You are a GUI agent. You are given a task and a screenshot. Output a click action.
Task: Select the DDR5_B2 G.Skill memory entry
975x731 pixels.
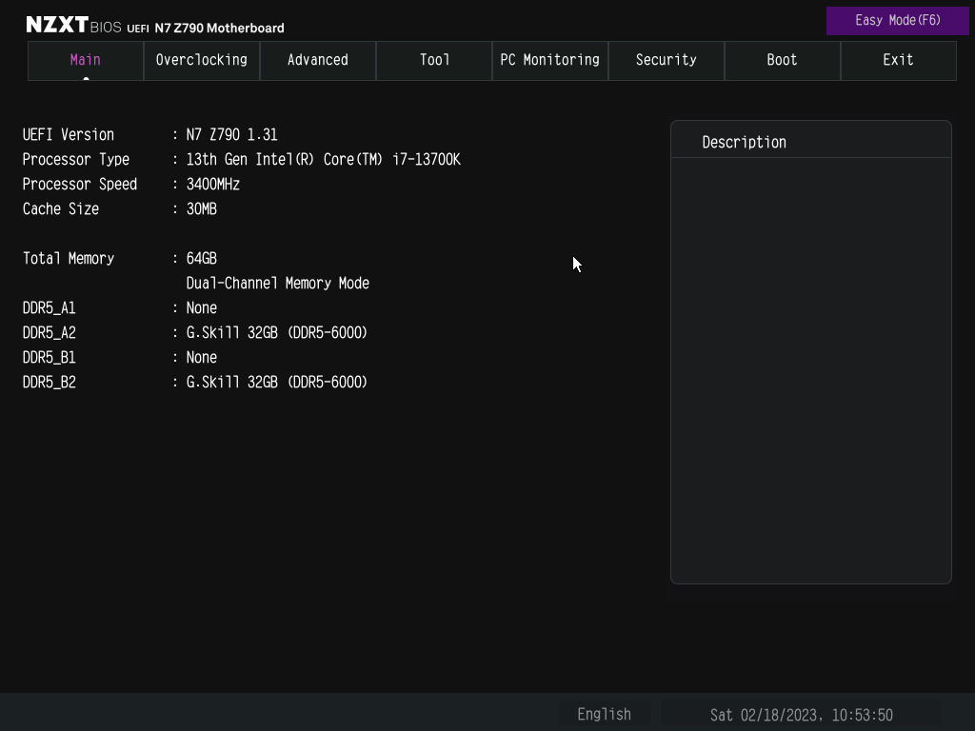pyautogui.click(x=276, y=383)
